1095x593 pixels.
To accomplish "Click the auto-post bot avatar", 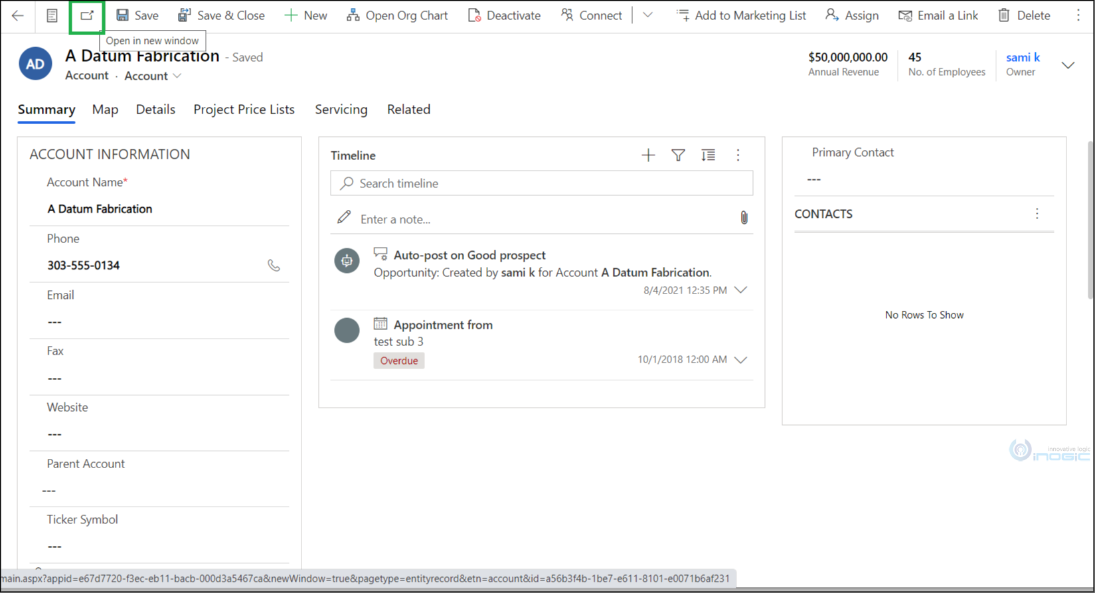I will [347, 261].
